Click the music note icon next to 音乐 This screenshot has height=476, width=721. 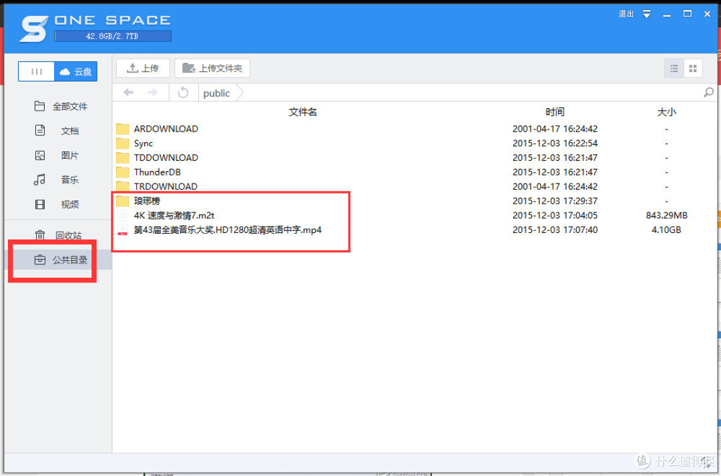tap(39, 180)
